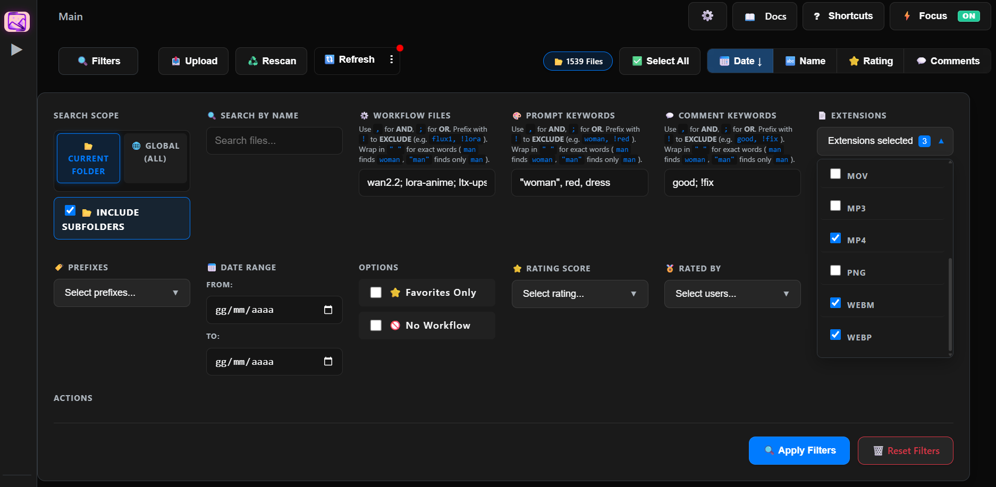
Task: Click the extensions list scrollbar
Action: [950, 305]
